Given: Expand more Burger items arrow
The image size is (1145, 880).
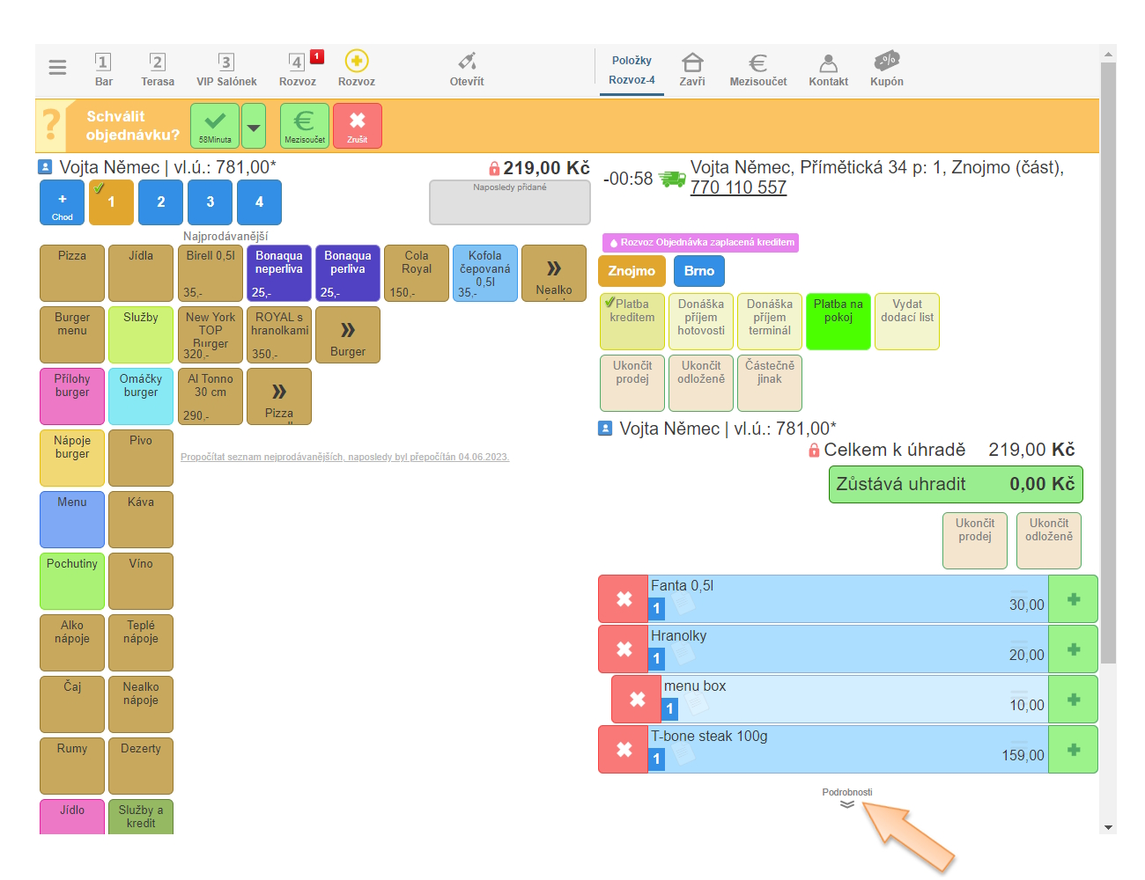Looking at the screenshot, I should tap(348, 334).
